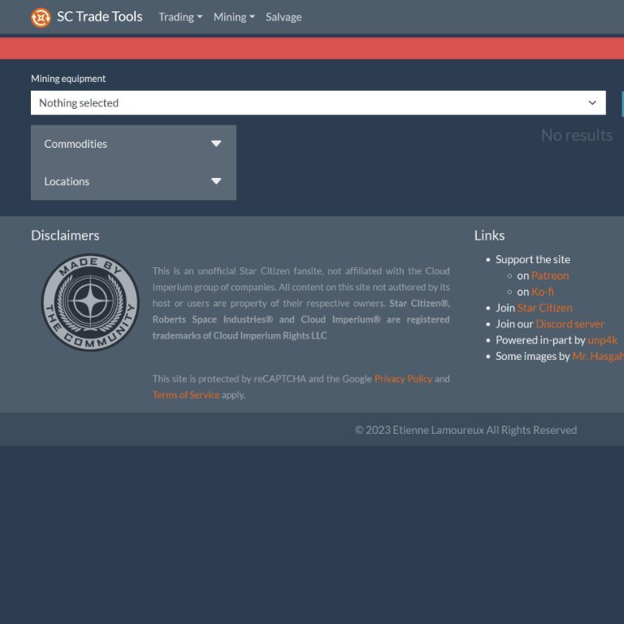The height and width of the screenshot is (624, 624).
Task: Open the Patreon support link
Action: [x=550, y=275]
